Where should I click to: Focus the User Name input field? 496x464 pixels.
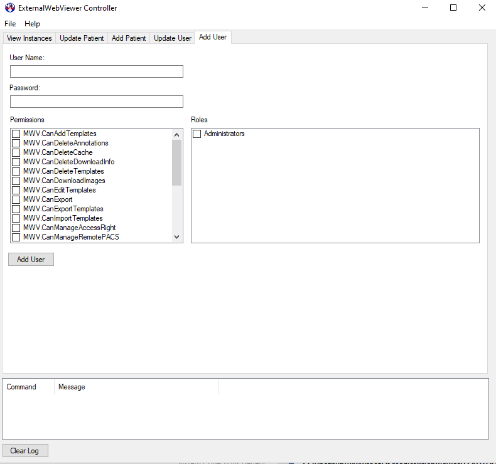point(97,71)
